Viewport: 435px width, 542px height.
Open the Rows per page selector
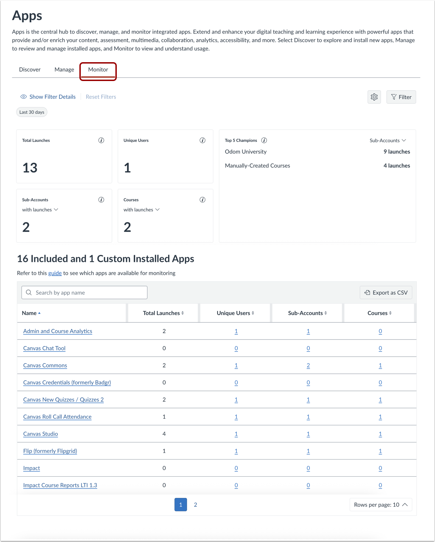380,505
